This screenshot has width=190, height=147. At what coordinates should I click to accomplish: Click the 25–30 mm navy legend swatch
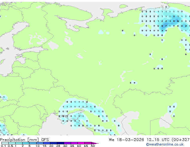point(60,143)
